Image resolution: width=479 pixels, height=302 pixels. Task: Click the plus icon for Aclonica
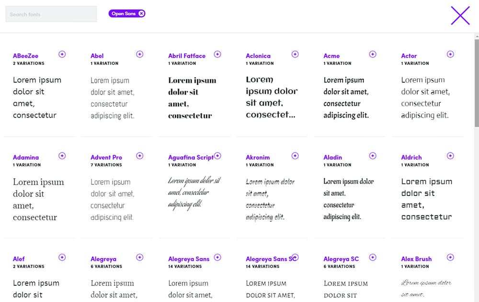click(x=295, y=54)
